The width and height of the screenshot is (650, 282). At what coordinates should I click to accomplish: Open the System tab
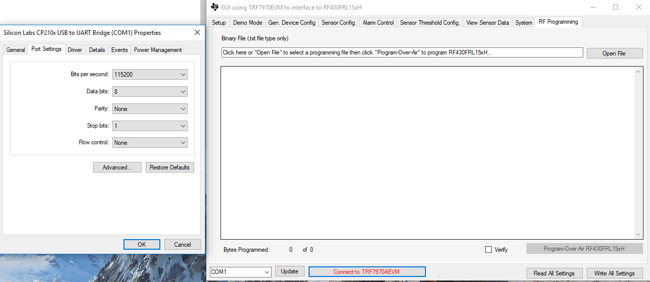tap(524, 23)
